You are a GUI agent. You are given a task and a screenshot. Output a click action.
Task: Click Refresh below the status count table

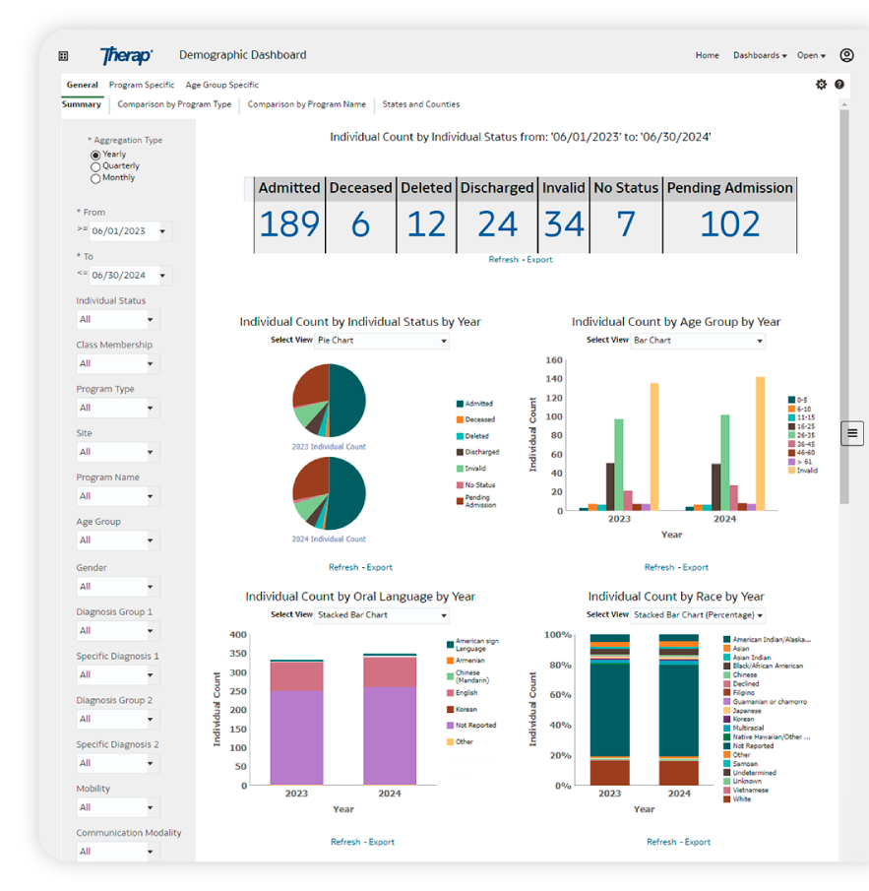pyautogui.click(x=503, y=259)
